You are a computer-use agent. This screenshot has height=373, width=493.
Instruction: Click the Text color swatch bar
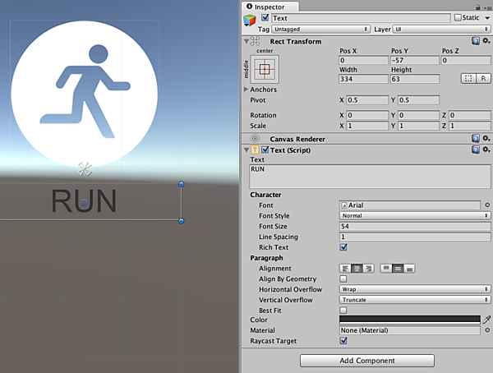[x=409, y=320]
